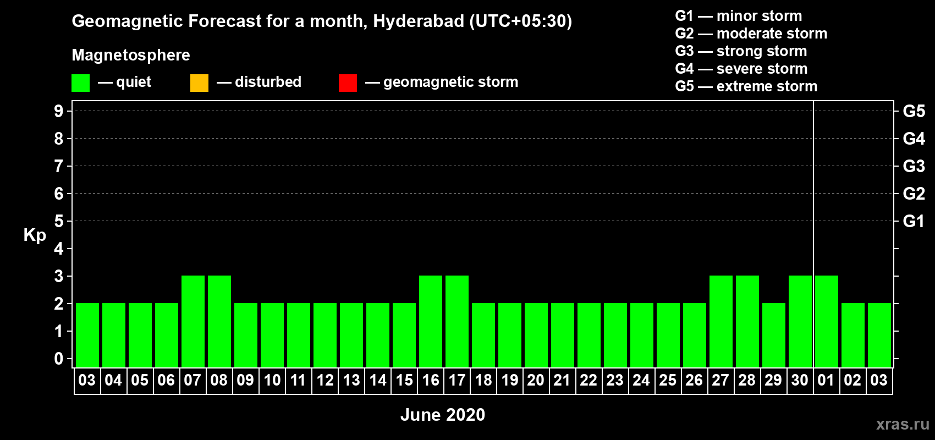
Task: Click date label 13 on x-axis
Action: pyautogui.click(x=351, y=381)
